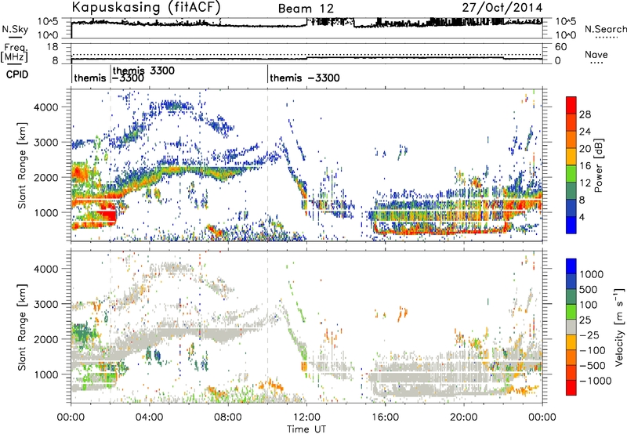This screenshot has height=434, width=627.
Task: Pick the yellow-orange segment of the Power colorbar
Action: pos(571,157)
